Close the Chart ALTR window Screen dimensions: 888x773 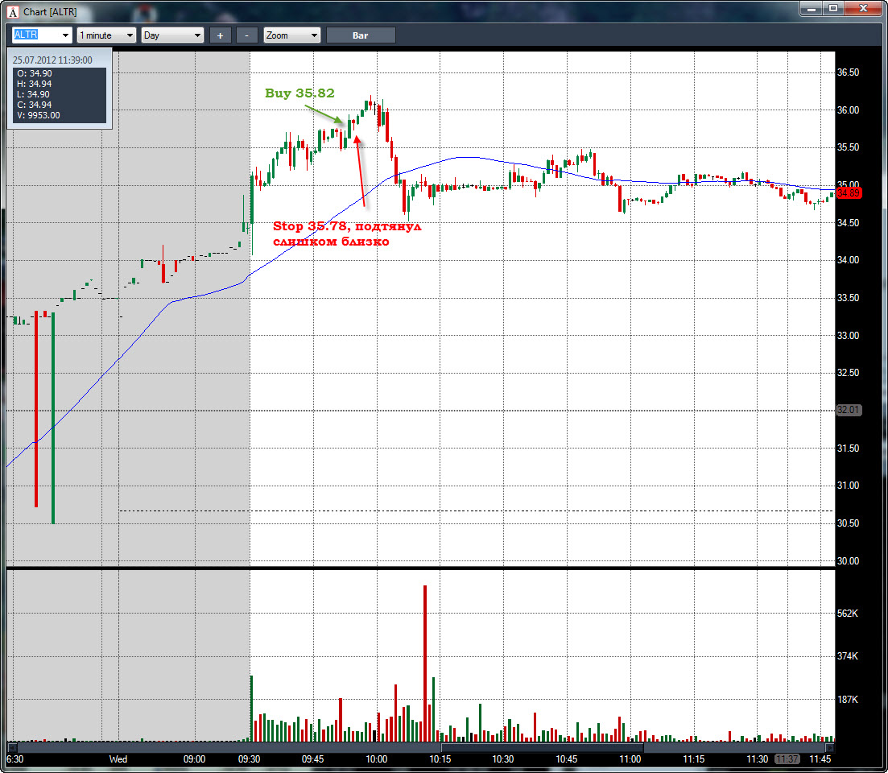[863, 8]
